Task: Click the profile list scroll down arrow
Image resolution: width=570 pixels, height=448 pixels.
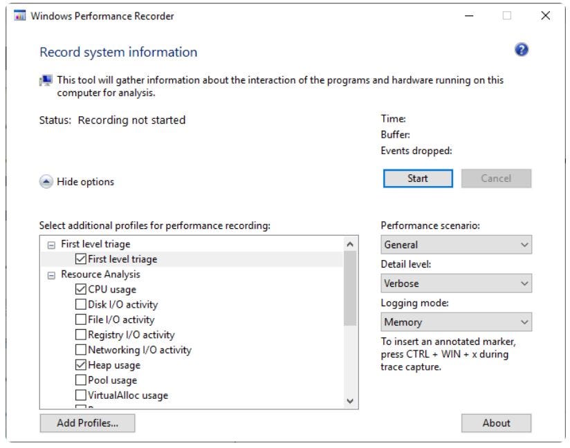Action: [350, 401]
